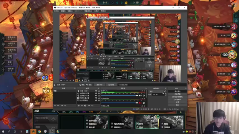Move the selected source down
239x134 pixels.
click(92, 106)
